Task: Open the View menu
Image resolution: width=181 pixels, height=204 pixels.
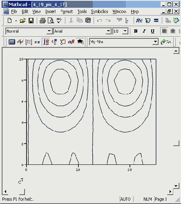Action: click(36, 12)
